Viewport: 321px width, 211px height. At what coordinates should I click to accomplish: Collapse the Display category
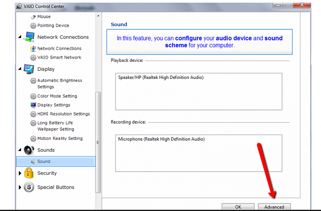tap(20, 69)
